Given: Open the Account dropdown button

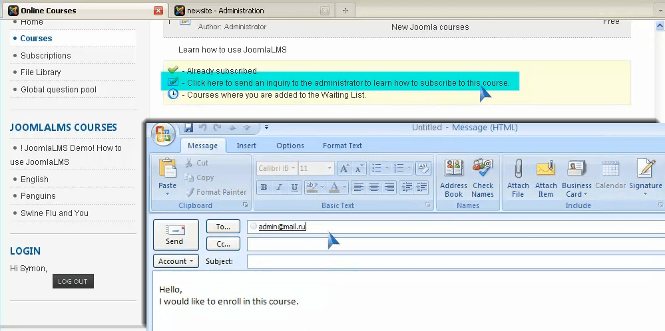Looking at the screenshot, I should coord(176,261).
